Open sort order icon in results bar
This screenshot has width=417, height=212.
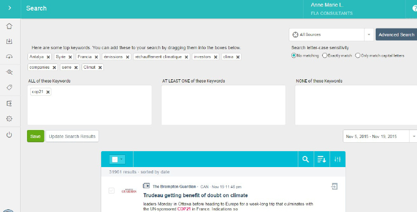click(x=321, y=159)
